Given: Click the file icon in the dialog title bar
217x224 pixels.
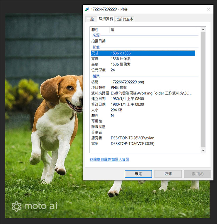Looking at the screenshot, I should 87,9.
